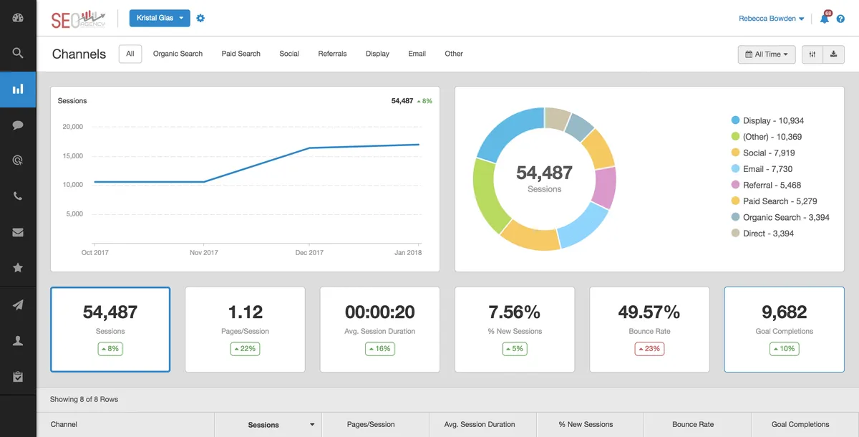Click the envelope email sidebar icon
Screen dimensions: 859x437
point(18,232)
